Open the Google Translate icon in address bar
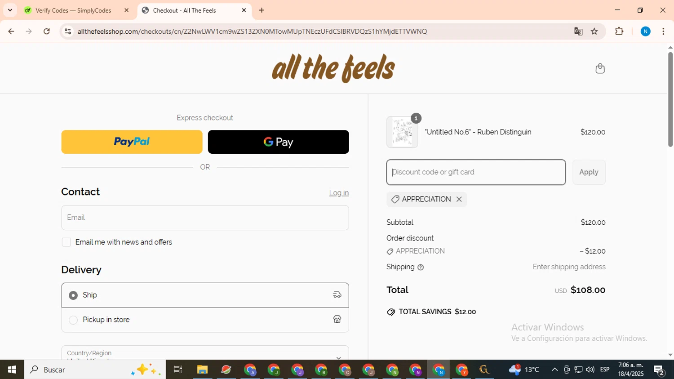The image size is (674, 379). pos(578,31)
